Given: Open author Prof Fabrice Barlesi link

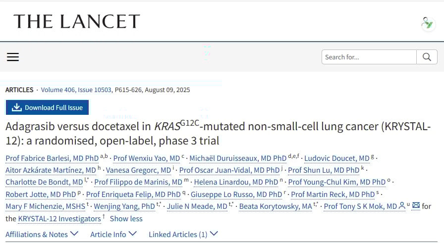Looking at the screenshot, I should click(x=52, y=158).
